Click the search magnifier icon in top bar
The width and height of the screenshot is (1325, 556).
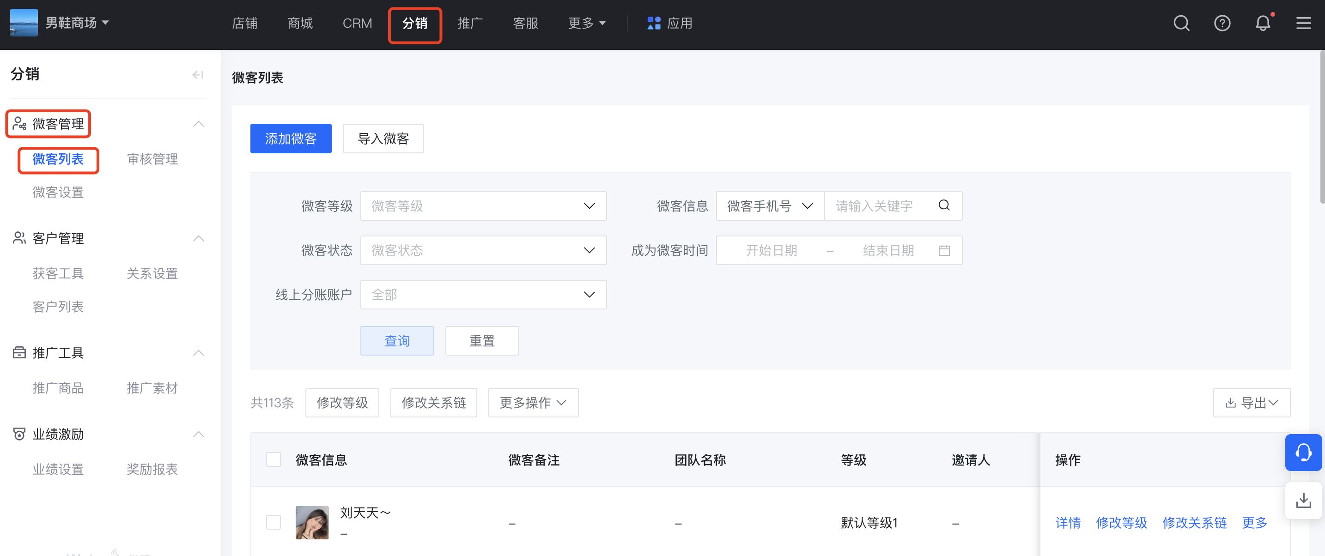[x=1181, y=23]
